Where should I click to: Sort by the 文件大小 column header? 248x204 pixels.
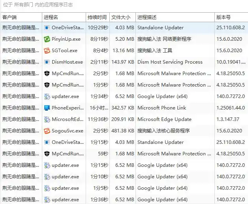(x=122, y=17)
